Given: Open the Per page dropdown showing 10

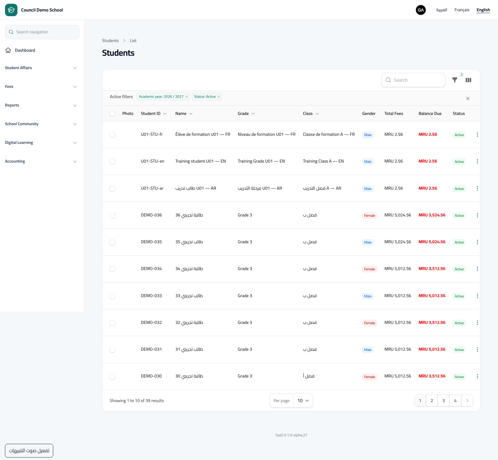Looking at the screenshot, I should pos(303,401).
